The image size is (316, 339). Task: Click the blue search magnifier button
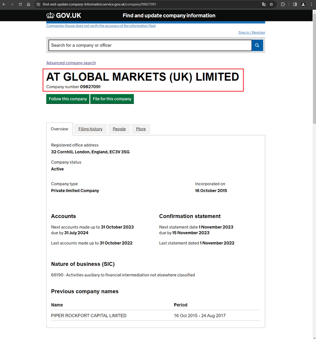[257, 45]
